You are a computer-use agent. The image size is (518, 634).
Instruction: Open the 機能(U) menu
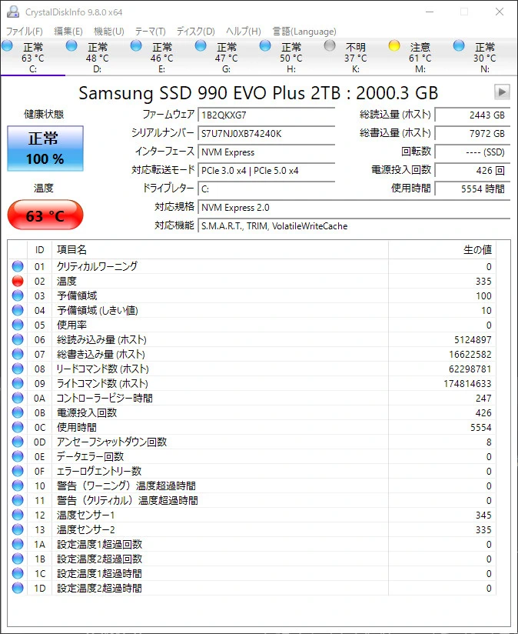click(x=109, y=31)
